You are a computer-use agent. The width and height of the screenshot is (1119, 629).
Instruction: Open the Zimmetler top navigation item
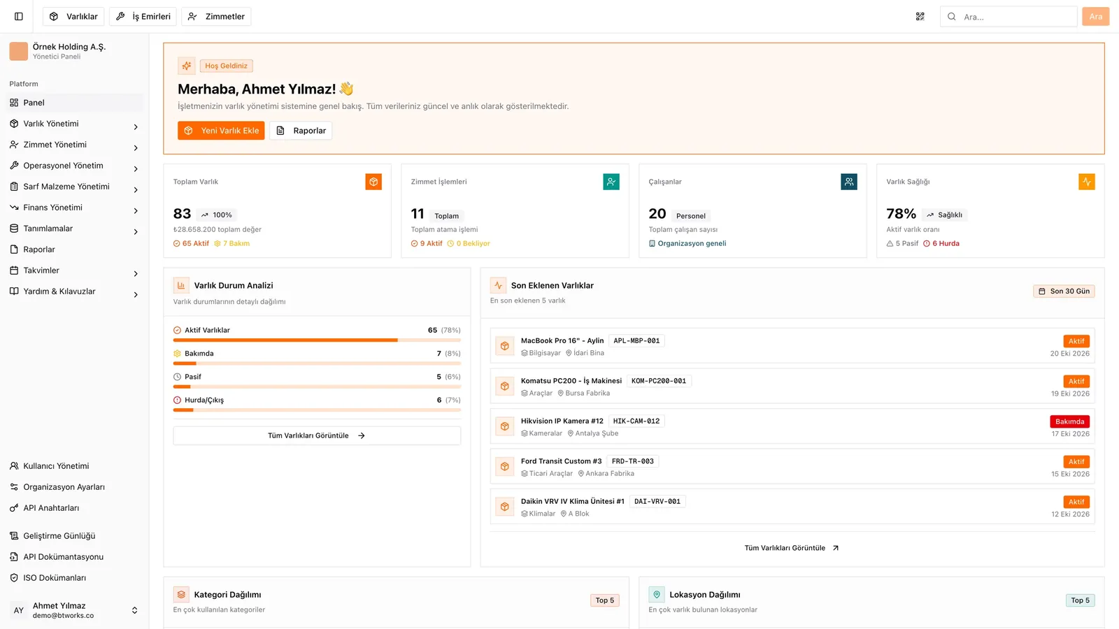[x=216, y=16]
